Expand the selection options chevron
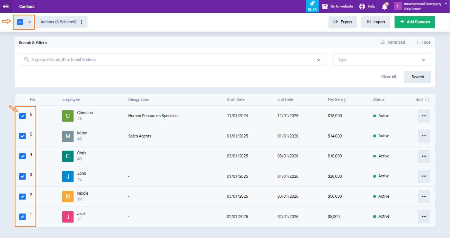450x238 pixels. pyautogui.click(x=29, y=22)
